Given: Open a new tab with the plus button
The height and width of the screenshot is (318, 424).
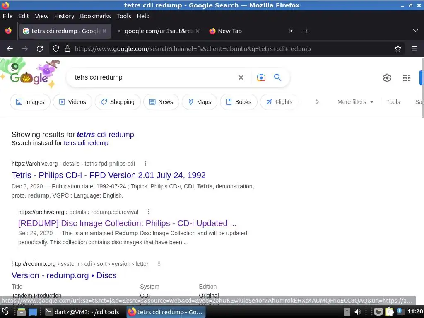Looking at the screenshot, I should (306, 31).
